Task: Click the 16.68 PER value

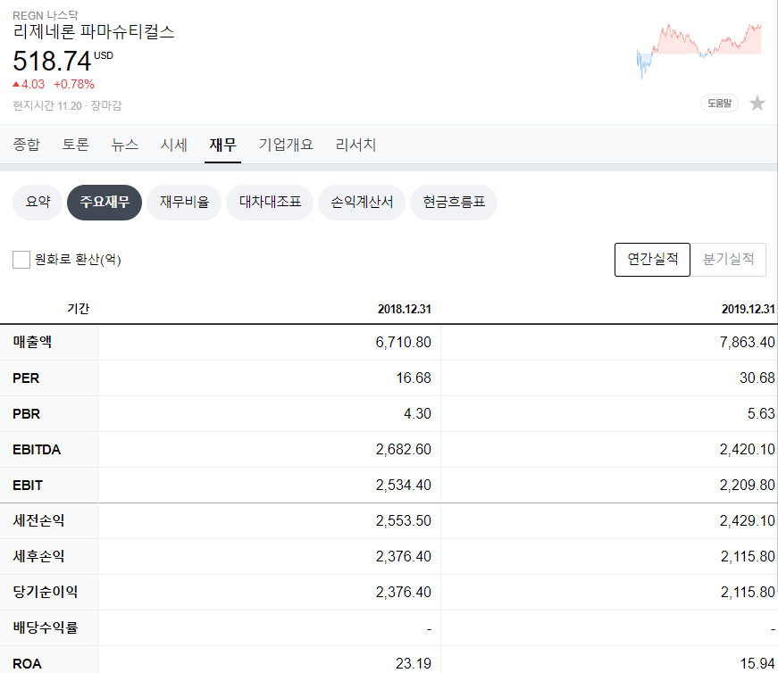Action: 414,378
